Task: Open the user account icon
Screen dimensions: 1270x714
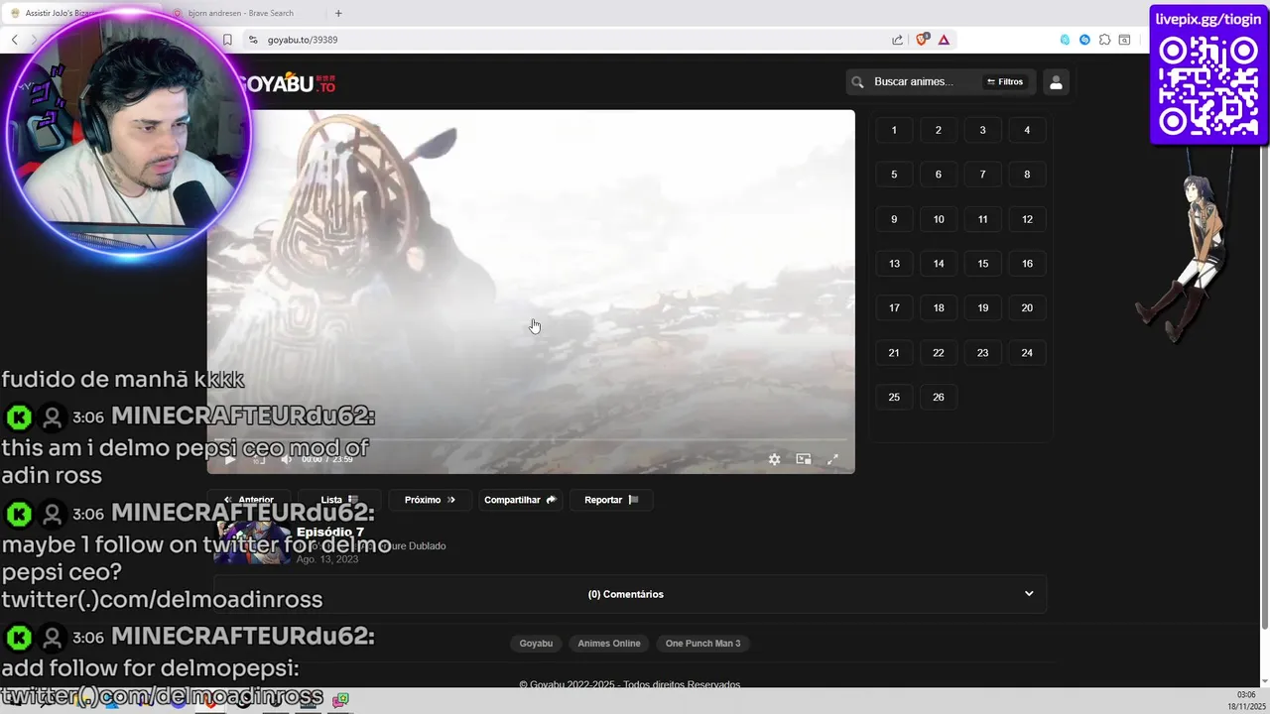Action: 1056,82
